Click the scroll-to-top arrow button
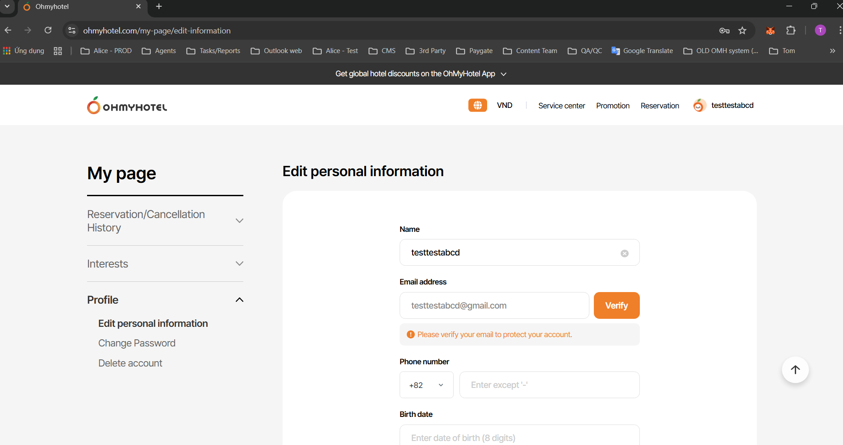 pyautogui.click(x=795, y=370)
